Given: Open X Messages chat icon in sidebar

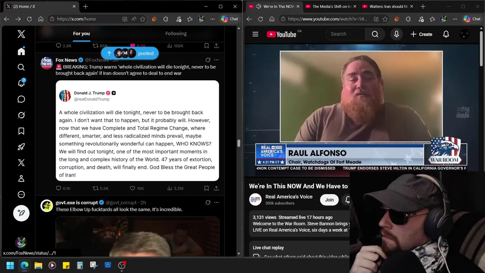Looking at the screenshot, I should point(21,99).
